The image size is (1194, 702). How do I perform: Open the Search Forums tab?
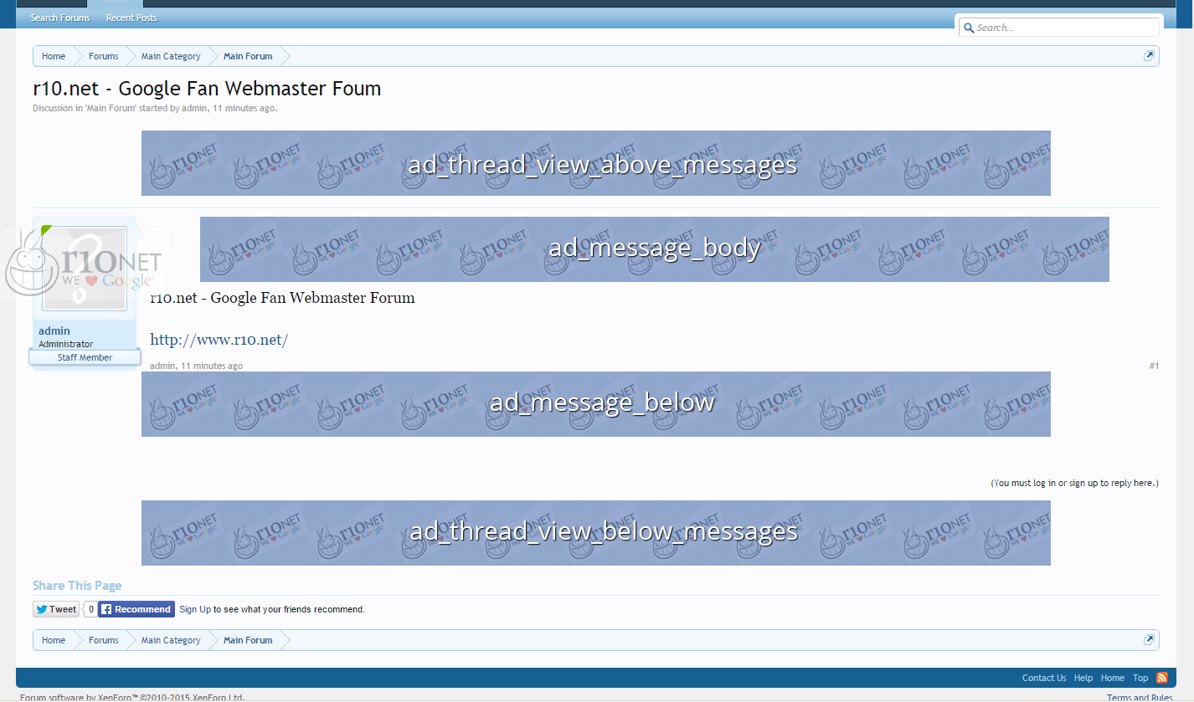click(60, 18)
